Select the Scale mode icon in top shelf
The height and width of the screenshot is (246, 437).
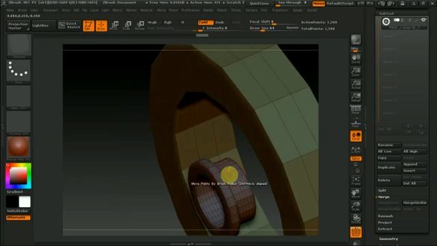(x=127, y=26)
